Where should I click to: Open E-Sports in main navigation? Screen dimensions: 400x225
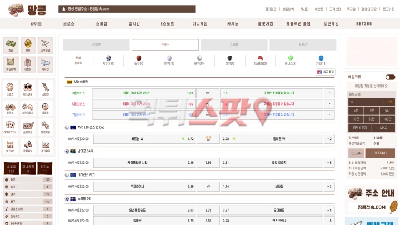click(x=167, y=24)
